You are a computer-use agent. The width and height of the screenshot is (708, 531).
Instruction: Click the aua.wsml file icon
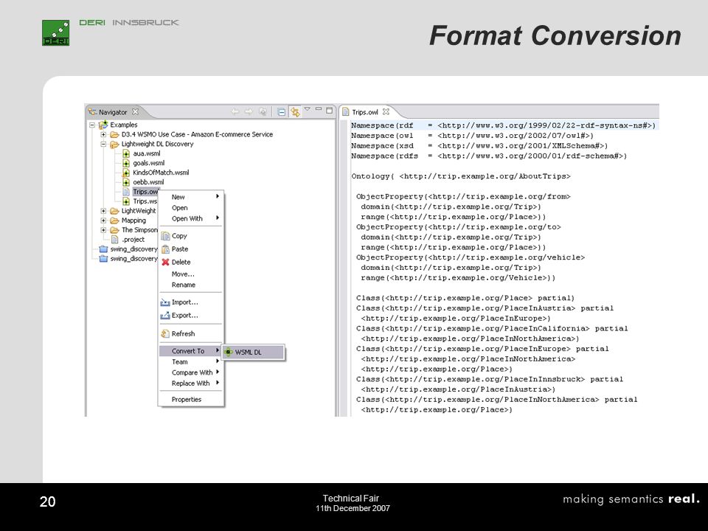pyautogui.click(x=126, y=153)
